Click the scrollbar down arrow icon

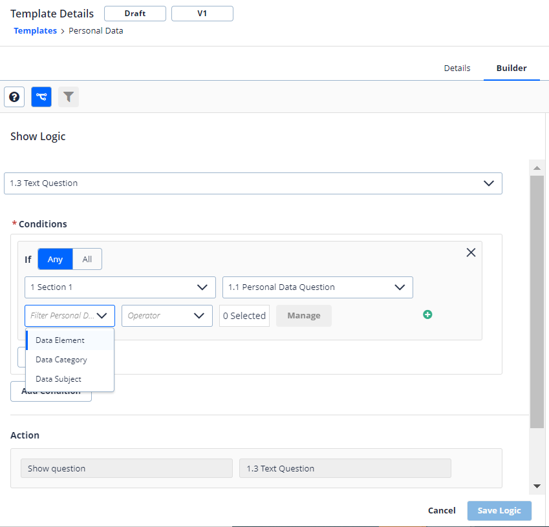coord(537,486)
